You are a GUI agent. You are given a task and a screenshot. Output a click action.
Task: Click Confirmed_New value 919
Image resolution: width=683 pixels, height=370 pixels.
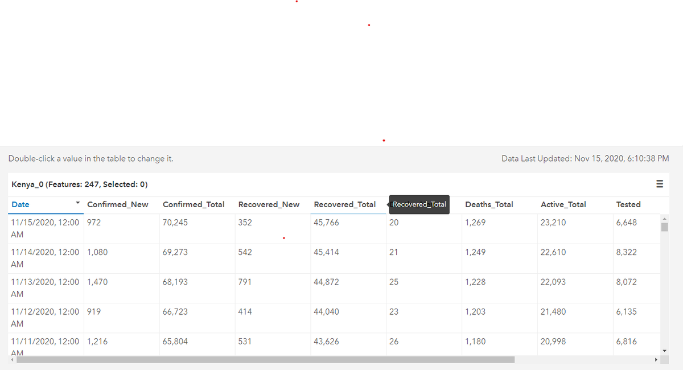[x=94, y=311]
